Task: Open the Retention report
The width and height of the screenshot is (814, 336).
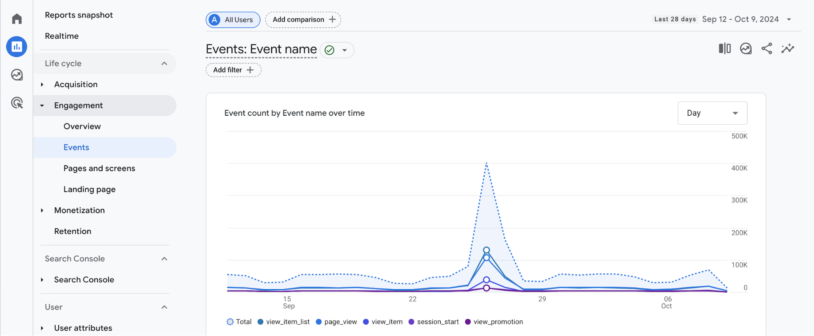Action: [72, 231]
